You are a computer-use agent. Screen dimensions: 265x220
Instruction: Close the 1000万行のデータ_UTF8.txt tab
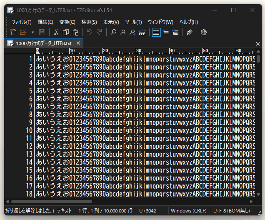pyautogui.click(x=78, y=43)
